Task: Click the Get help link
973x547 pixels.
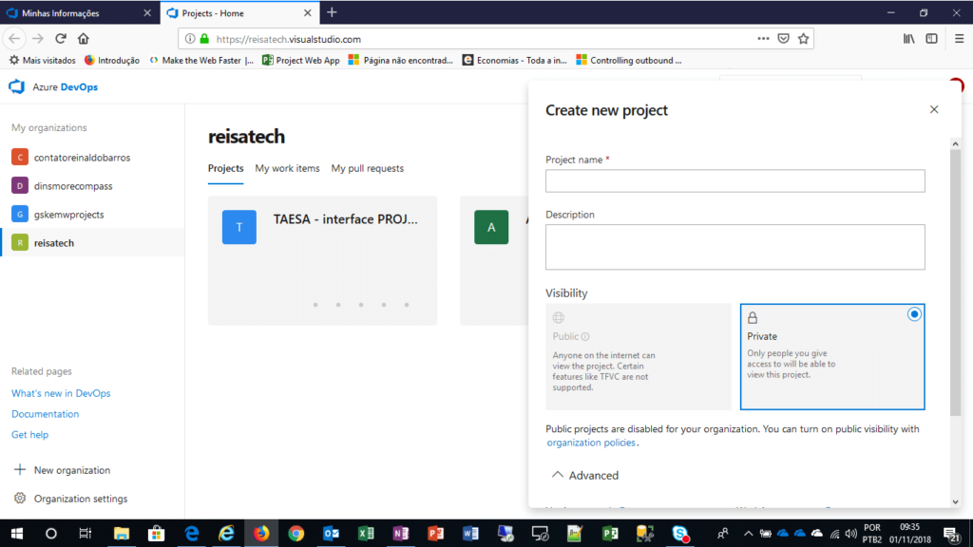Action: (29, 434)
